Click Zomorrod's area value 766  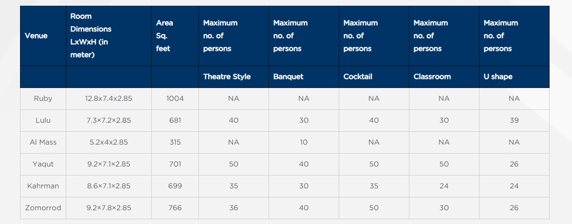(175, 208)
